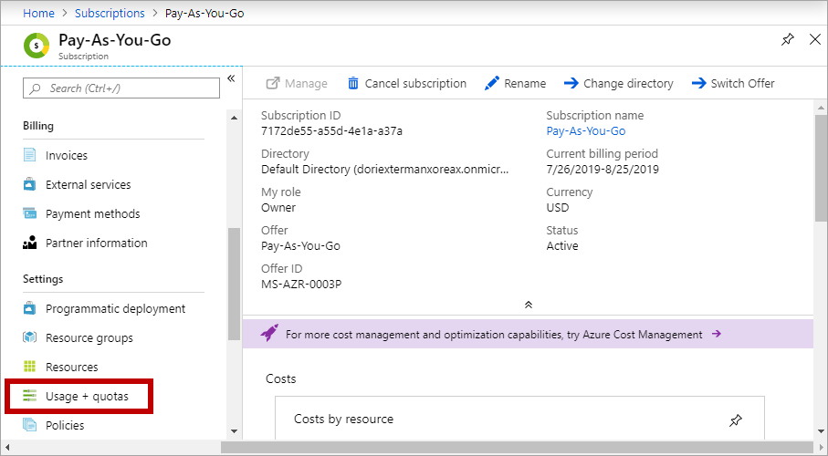Click the Costs by resource tile title
The image size is (828, 456).
344,419
